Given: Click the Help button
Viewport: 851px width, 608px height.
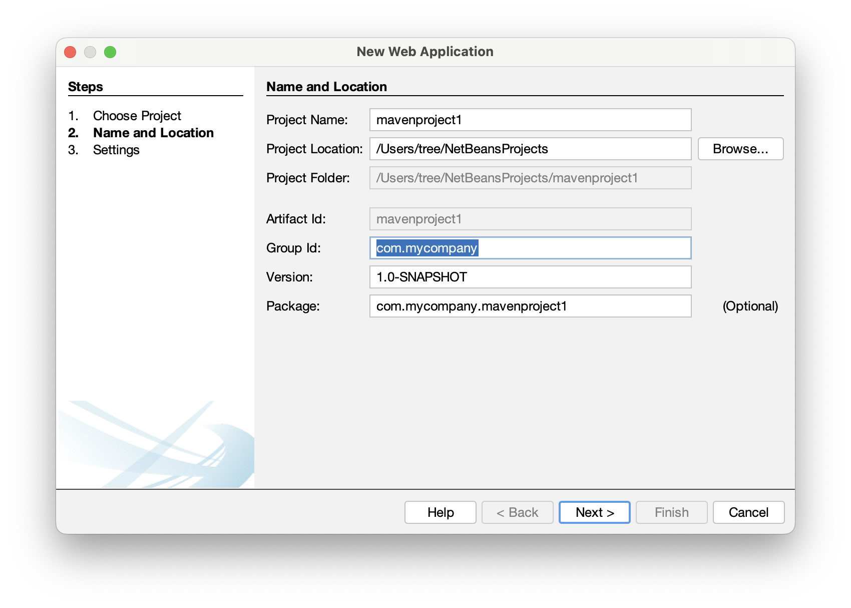Looking at the screenshot, I should [440, 512].
